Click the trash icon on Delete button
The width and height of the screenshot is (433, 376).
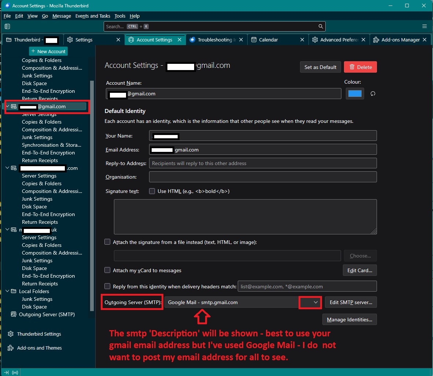click(x=352, y=67)
